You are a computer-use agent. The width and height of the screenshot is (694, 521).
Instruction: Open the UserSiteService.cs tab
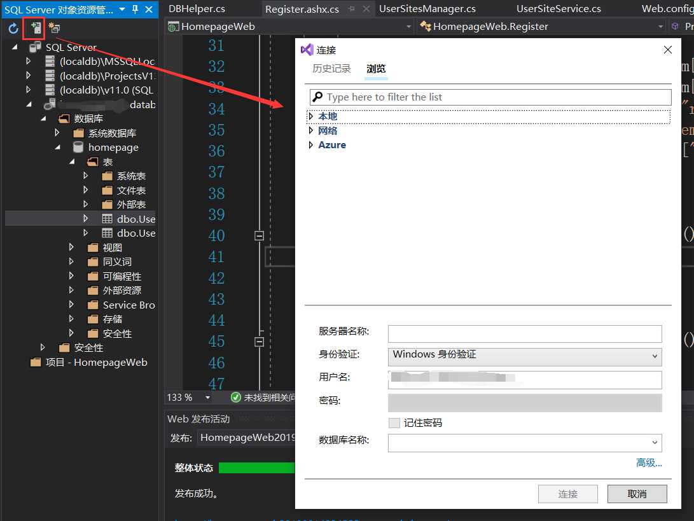tap(559, 9)
